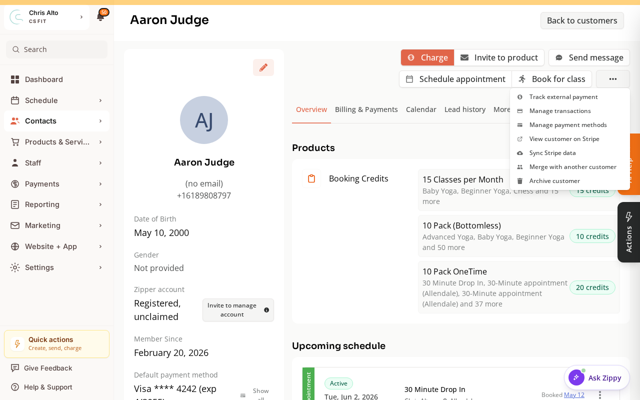Click the 10 Pack OneTime product title
Screen dimensions: 640x400
point(454,271)
